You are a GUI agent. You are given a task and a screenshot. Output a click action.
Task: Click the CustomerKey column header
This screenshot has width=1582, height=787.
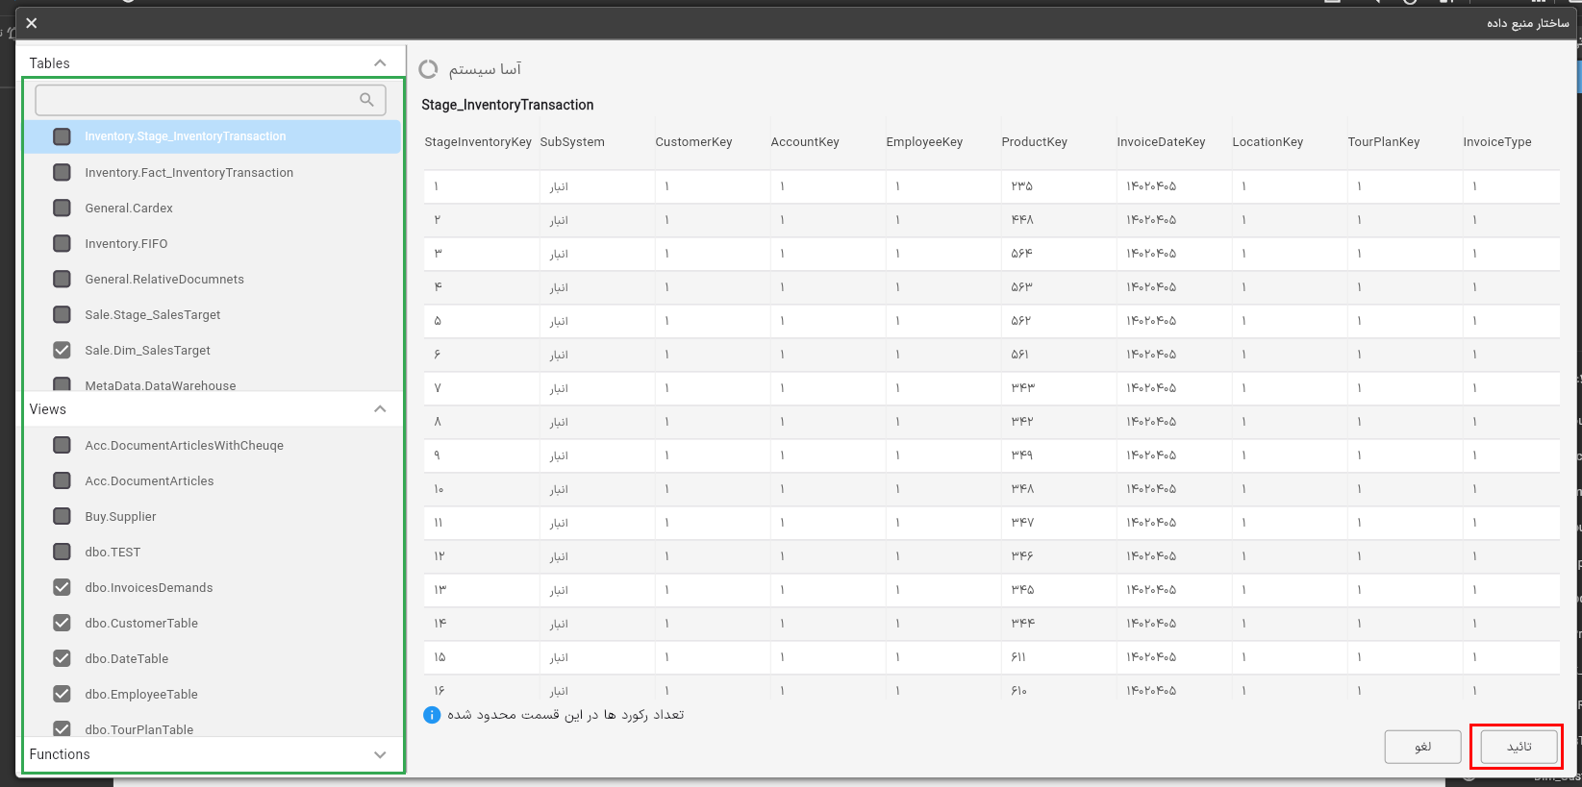[693, 142]
